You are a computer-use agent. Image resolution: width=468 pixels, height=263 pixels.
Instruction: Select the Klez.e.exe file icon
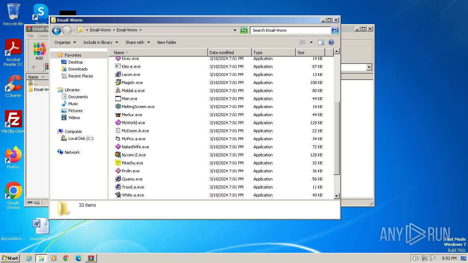coord(118,66)
